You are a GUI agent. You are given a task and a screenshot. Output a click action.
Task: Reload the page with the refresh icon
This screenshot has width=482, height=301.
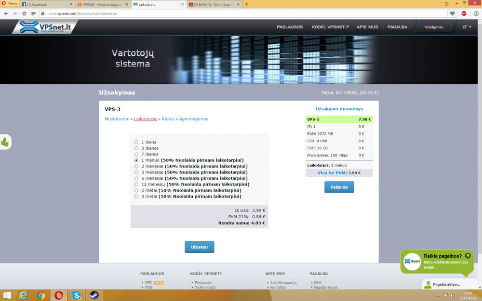tap(24, 13)
